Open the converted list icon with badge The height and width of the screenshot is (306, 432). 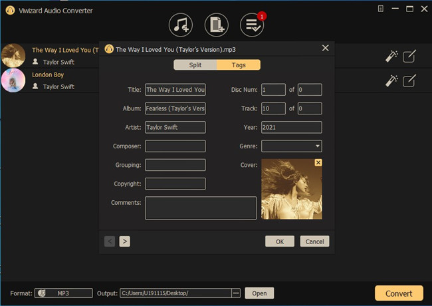252,25
